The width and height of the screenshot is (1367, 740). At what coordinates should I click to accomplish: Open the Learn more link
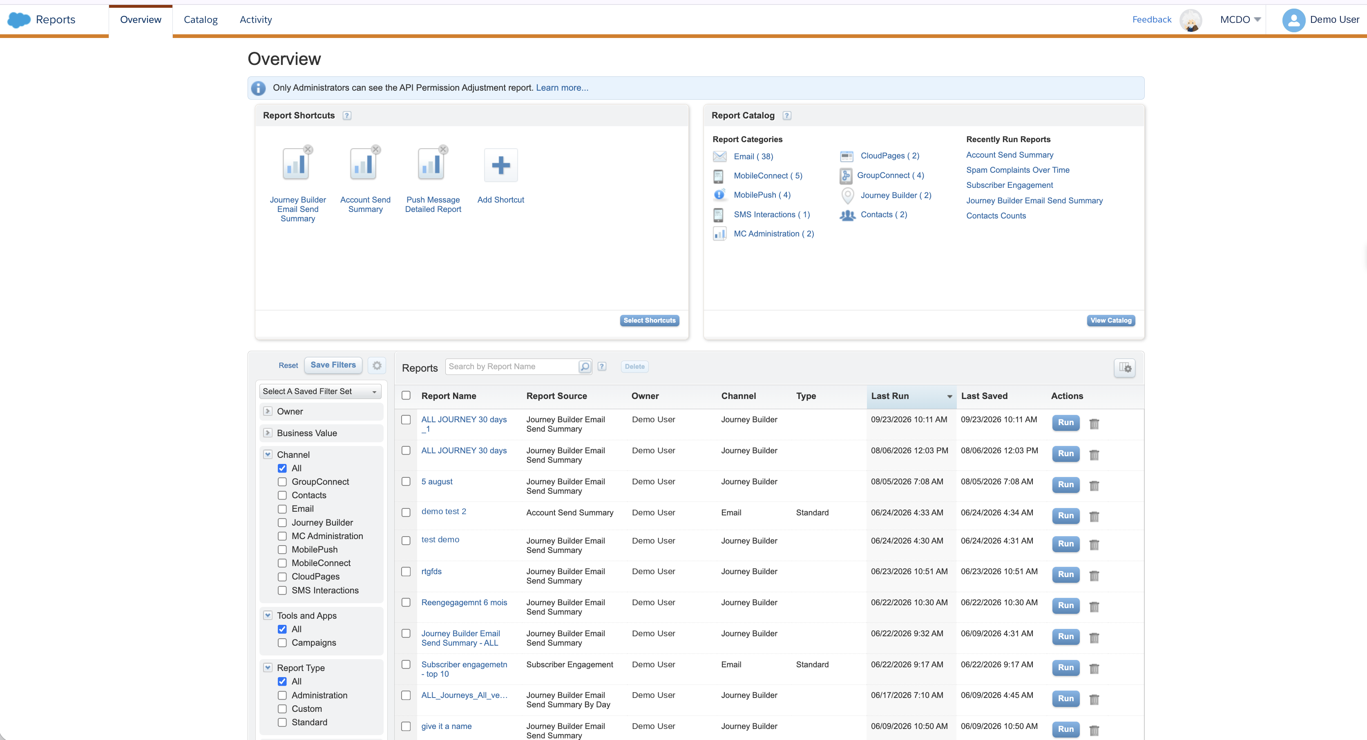coord(562,88)
